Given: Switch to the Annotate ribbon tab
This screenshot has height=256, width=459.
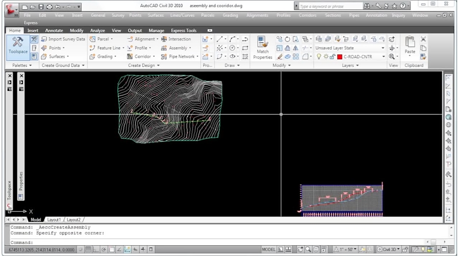Looking at the screenshot, I should coord(54,30).
